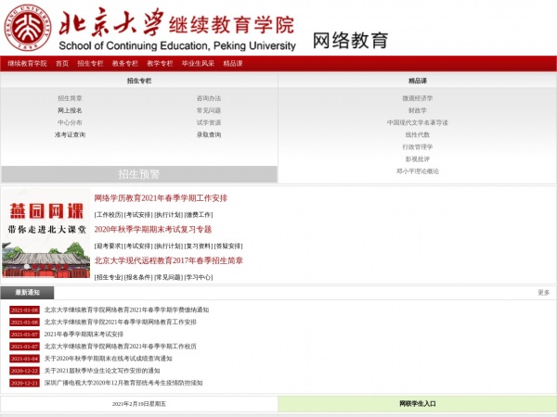Open 中国现代文学名著导读 course
Viewport: 557px width, 417px height.
tap(418, 122)
